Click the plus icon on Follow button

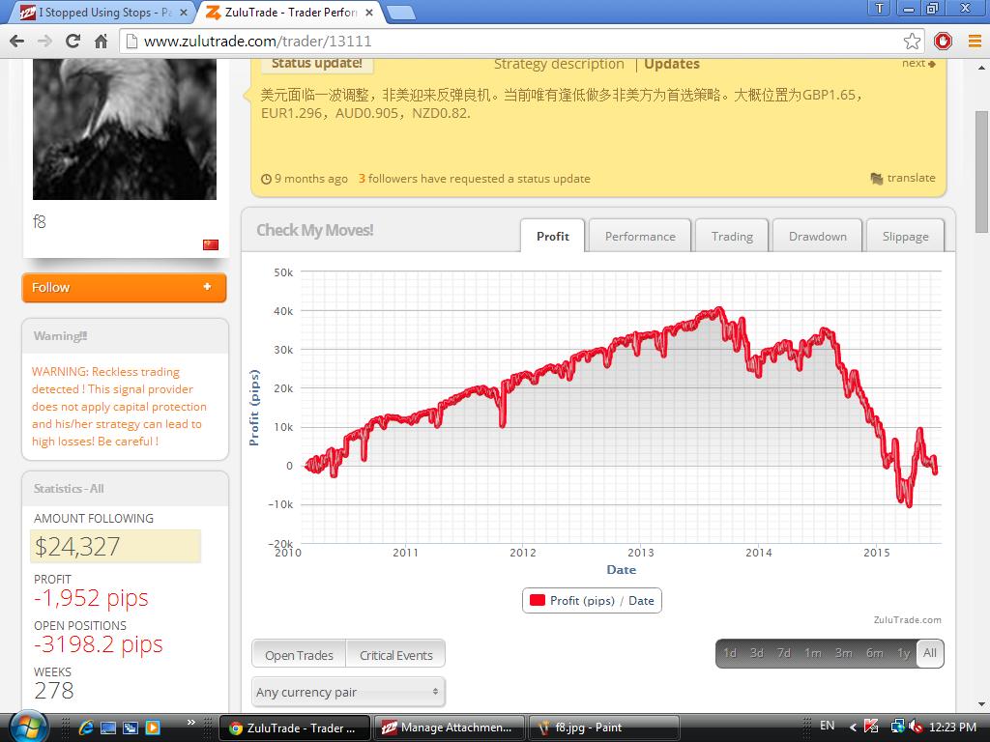pos(207,287)
